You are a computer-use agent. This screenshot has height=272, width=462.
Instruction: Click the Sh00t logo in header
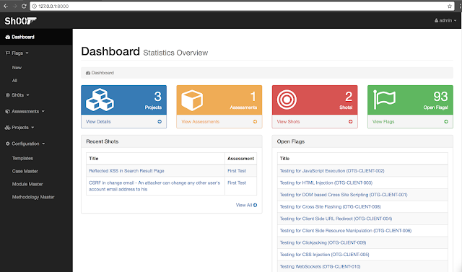pyautogui.click(x=20, y=21)
